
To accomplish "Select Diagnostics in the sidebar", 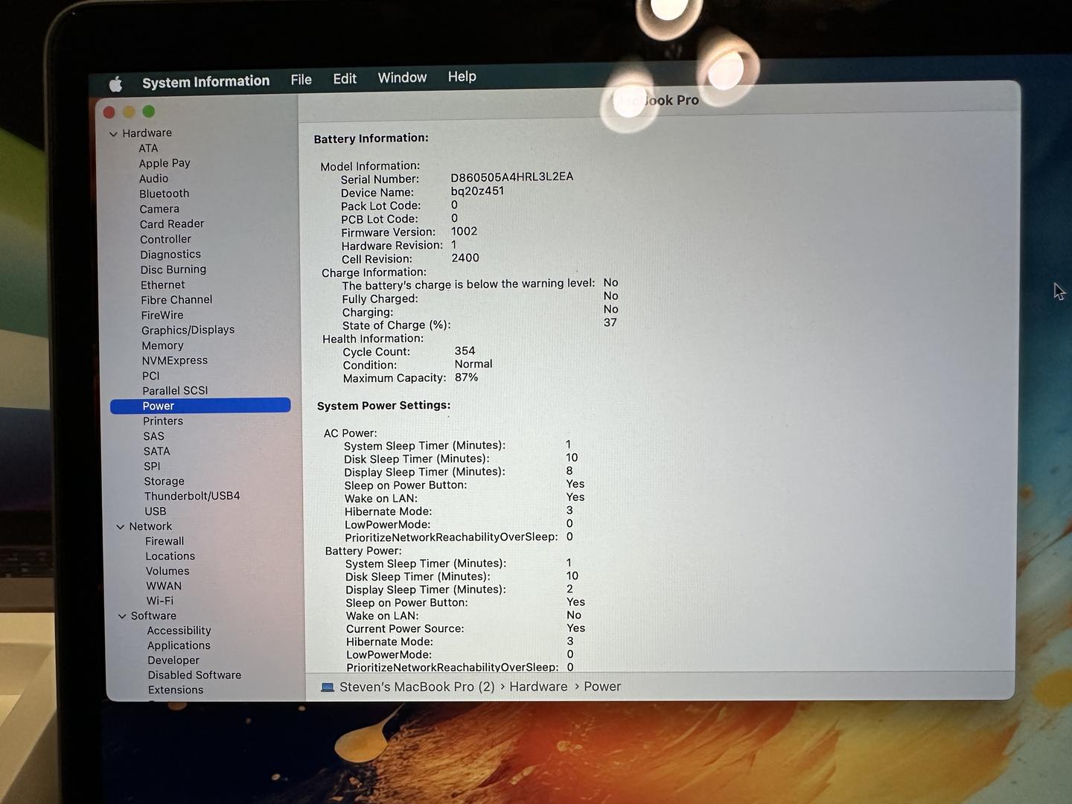I will [170, 255].
